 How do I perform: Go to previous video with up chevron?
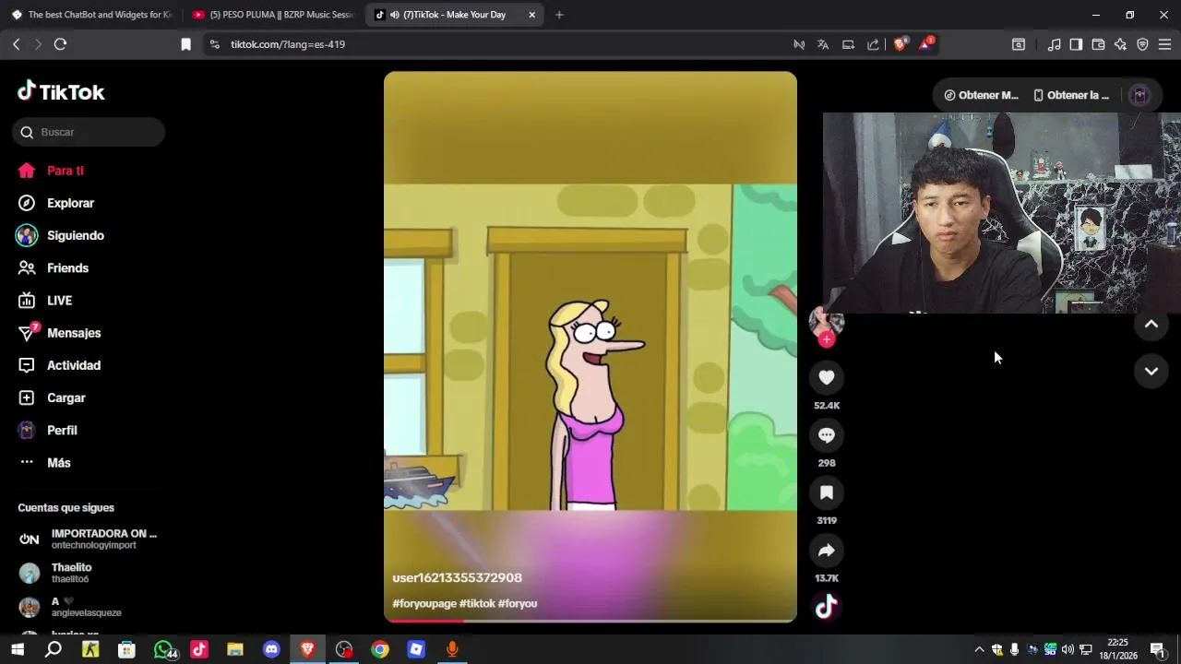tap(1151, 324)
